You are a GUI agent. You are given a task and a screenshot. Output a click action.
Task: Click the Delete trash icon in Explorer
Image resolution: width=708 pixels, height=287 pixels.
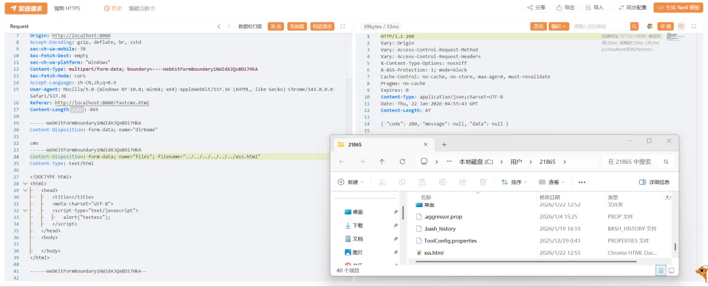tap(482, 182)
